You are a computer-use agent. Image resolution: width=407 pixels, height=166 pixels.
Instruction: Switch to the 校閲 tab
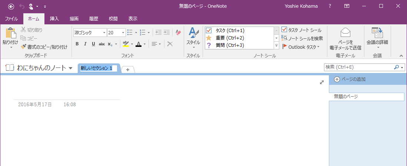[113, 19]
